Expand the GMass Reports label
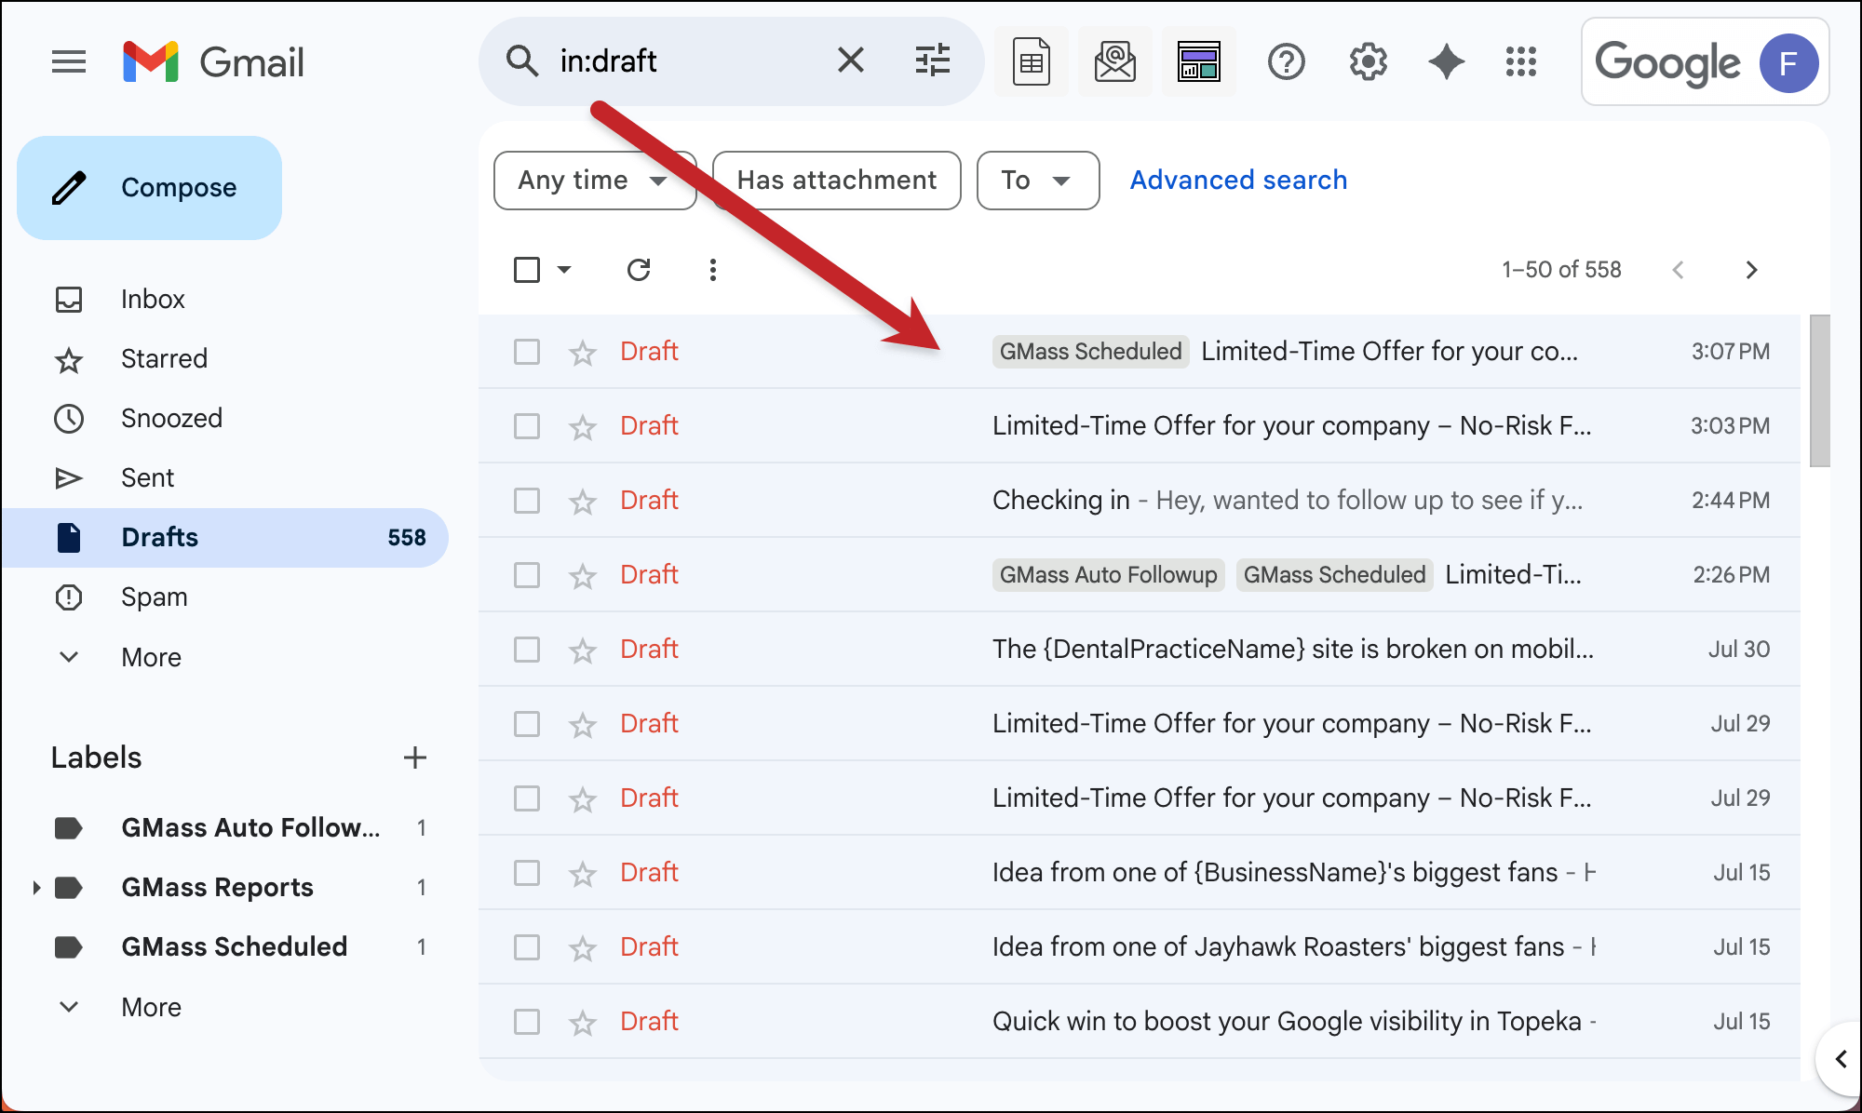Viewport: 1862px width, 1113px height. [x=36, y=888]
